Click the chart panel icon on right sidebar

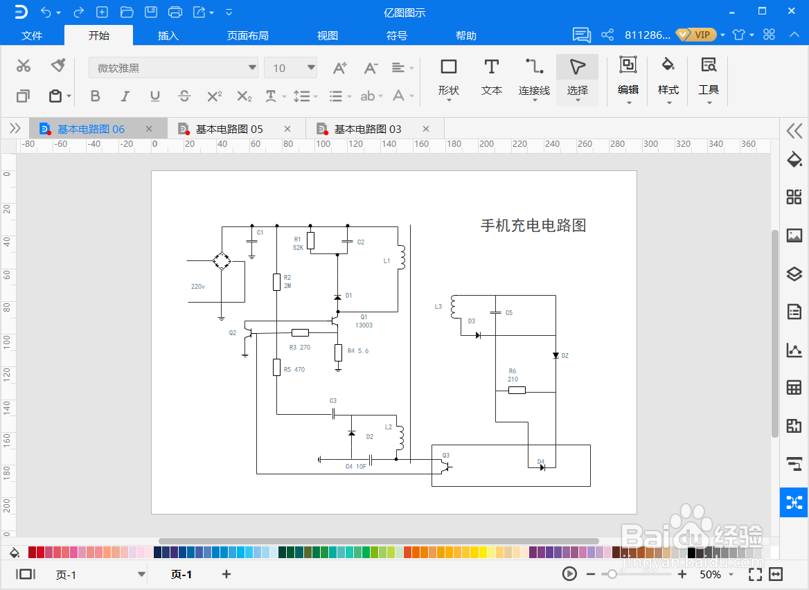[794, 350]
